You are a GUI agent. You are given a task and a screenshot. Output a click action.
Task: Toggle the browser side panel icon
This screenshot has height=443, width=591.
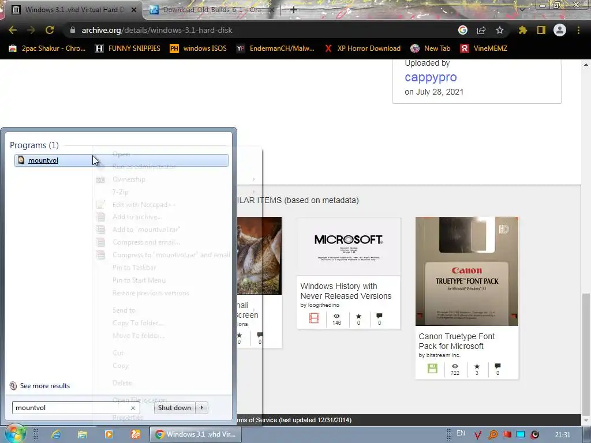[x=541, y=30]
